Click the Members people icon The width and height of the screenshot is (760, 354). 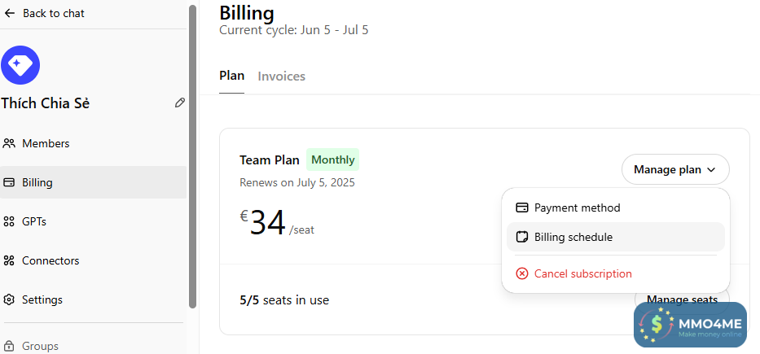[x=10, y=143]
